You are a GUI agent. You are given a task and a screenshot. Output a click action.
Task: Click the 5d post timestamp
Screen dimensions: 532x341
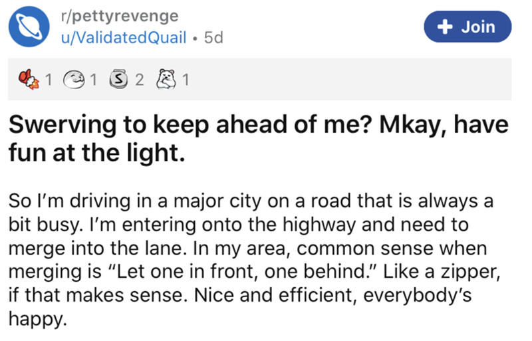(x=213, y=38)
